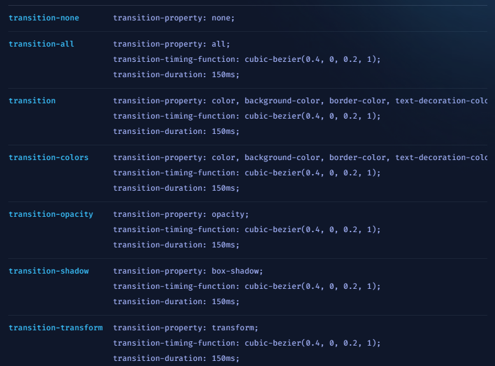This screenshot has width=495, height=366.
Task: Select the transition-opacity class name
Action: (51, 214)
